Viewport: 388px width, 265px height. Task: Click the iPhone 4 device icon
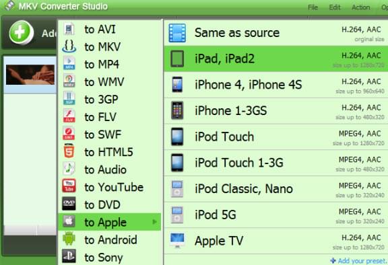click(x=177, y=85)
